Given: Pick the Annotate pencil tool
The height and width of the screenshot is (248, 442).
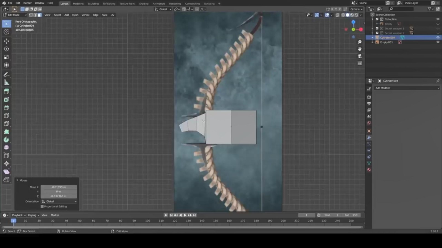Looking at the screenshot, I should click(6, 75).
